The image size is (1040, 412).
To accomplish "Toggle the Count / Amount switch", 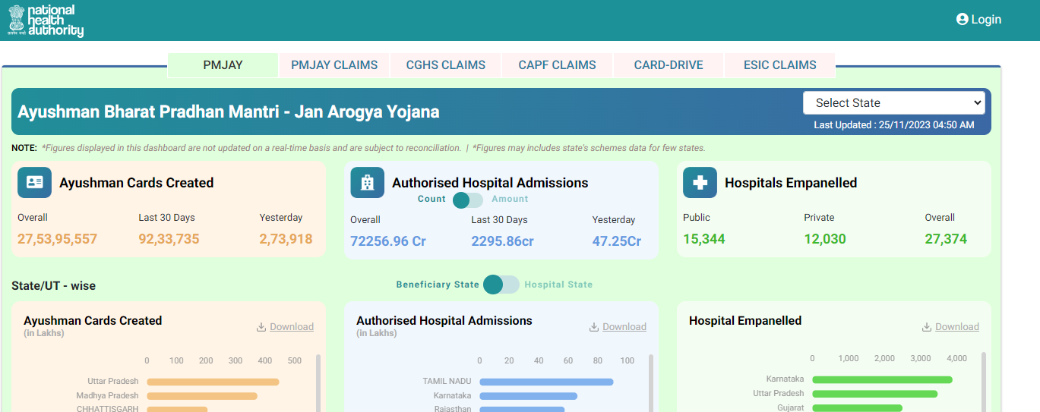I will (468, 200).
